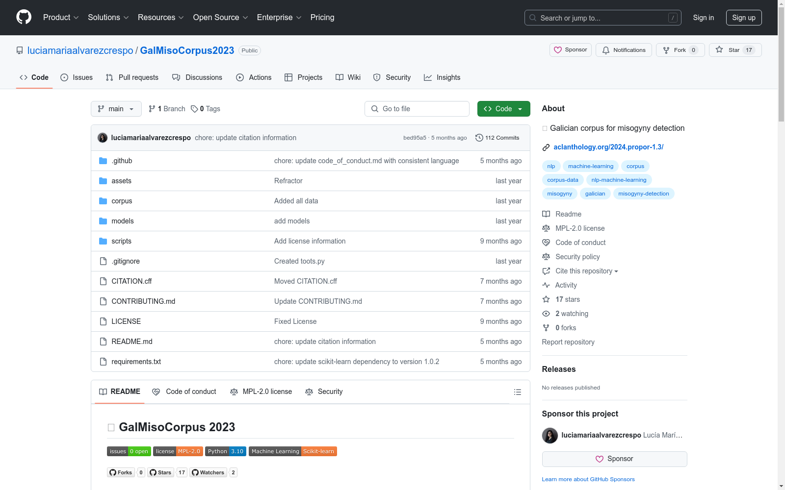Switch to the Pull requests tab
This screenshot has height=490, width=785.
(x=132, y=77)
